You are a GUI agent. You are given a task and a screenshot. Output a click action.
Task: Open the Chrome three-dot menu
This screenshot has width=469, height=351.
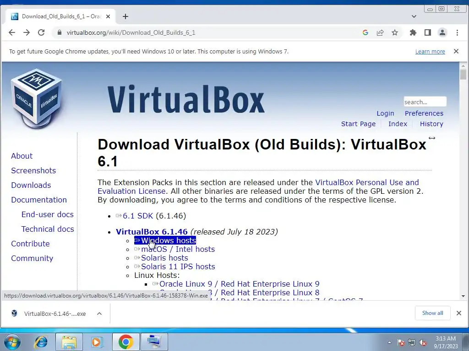pos(457,32)
